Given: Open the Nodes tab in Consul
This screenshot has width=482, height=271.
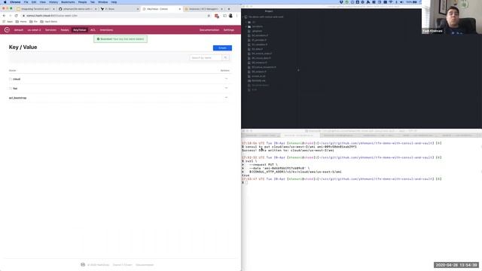Looking at the screenshot, I should [x=65, y=30].
